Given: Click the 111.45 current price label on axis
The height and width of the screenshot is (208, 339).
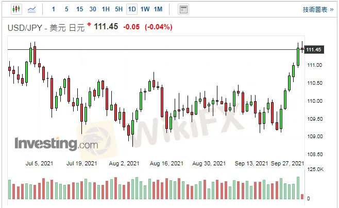Looking at the screenshot, I should [314, 50].
